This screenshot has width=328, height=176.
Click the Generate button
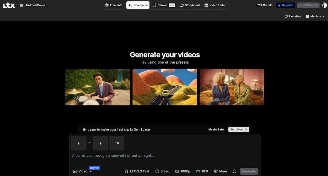[x=249, y=171]
